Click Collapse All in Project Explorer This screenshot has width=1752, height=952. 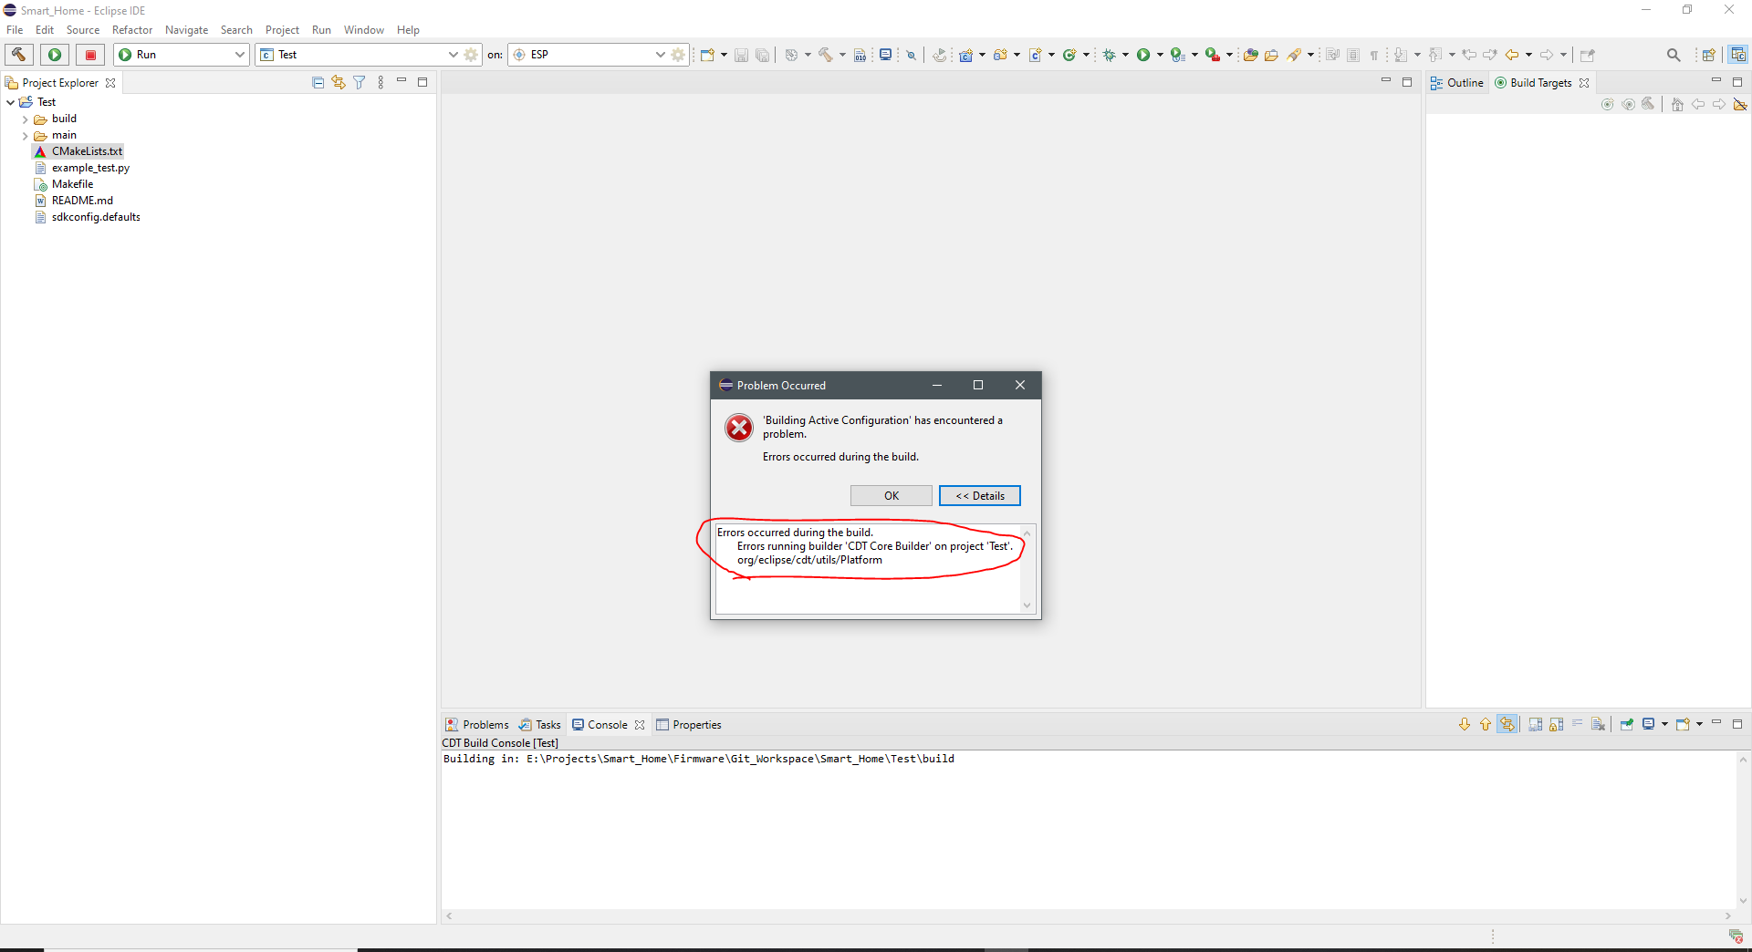(318, 82)
